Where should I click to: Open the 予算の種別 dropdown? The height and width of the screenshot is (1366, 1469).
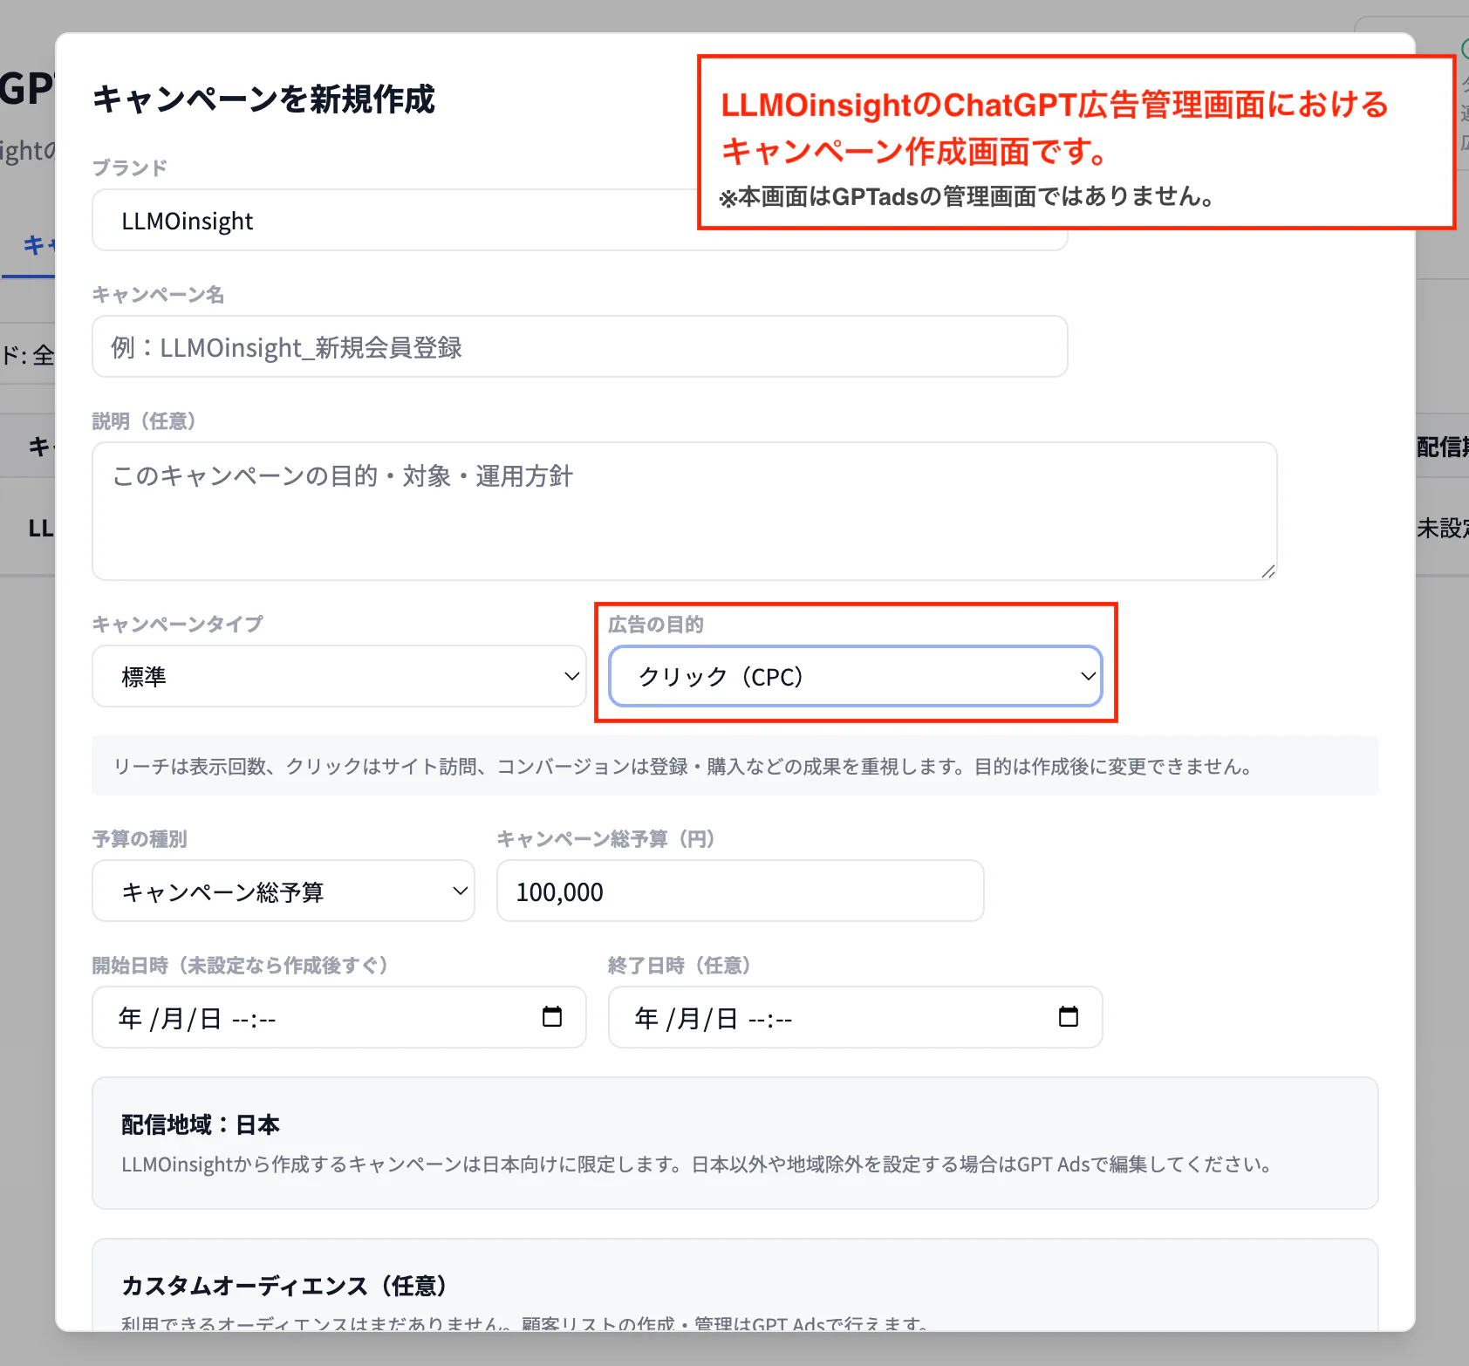click(284, 891)
